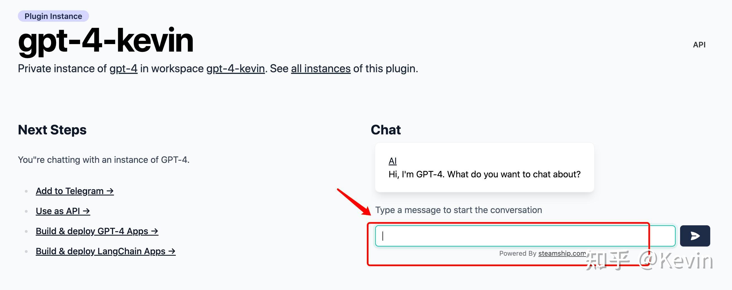Click the Zhihu @Kevin watermark
Viewport: 732px width, 290px height.
pos(649,261)
